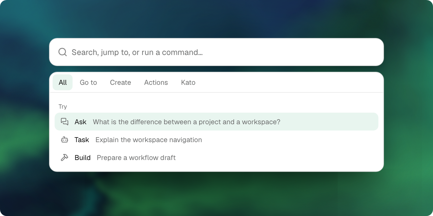Choose "What is the difference between a project and a workspace?"
The height and width of the screenshot is (216, 433).
tap(187, 122)
